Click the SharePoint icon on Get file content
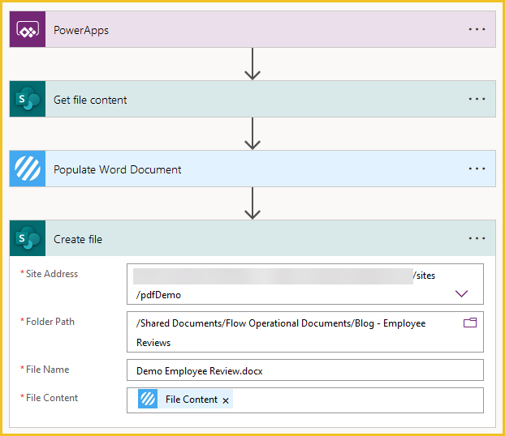 tap(28, 99)
